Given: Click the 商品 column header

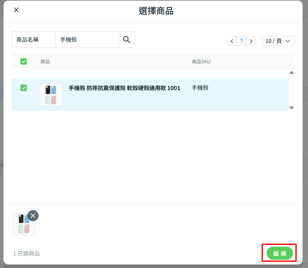Looking at the screenshot, I should (x=45, y=62).
